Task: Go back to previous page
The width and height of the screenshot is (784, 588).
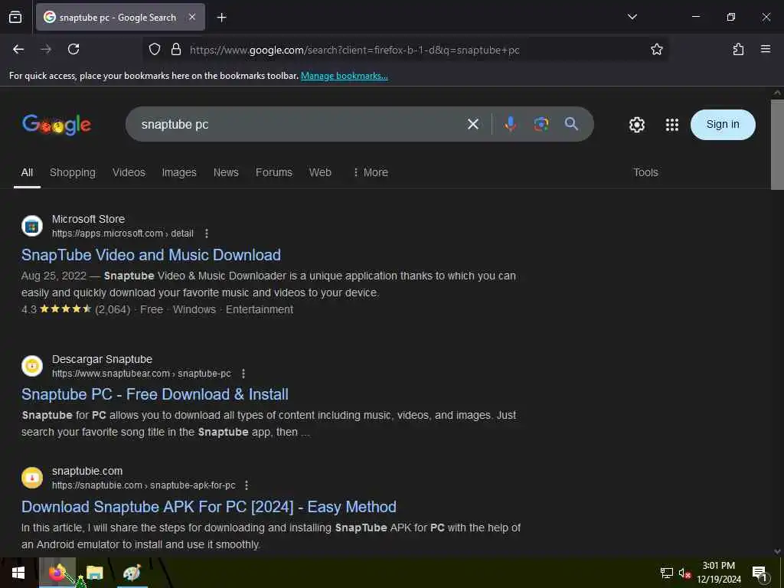Action: pyautogui.click(x=18, y=49)
